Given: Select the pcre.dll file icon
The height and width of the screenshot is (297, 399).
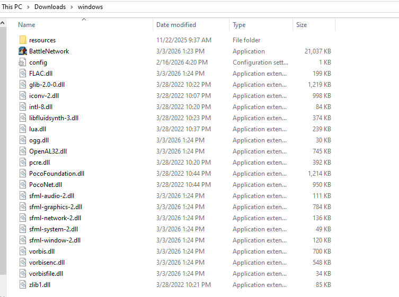Looking at the screenshot, I should point(23,163).
